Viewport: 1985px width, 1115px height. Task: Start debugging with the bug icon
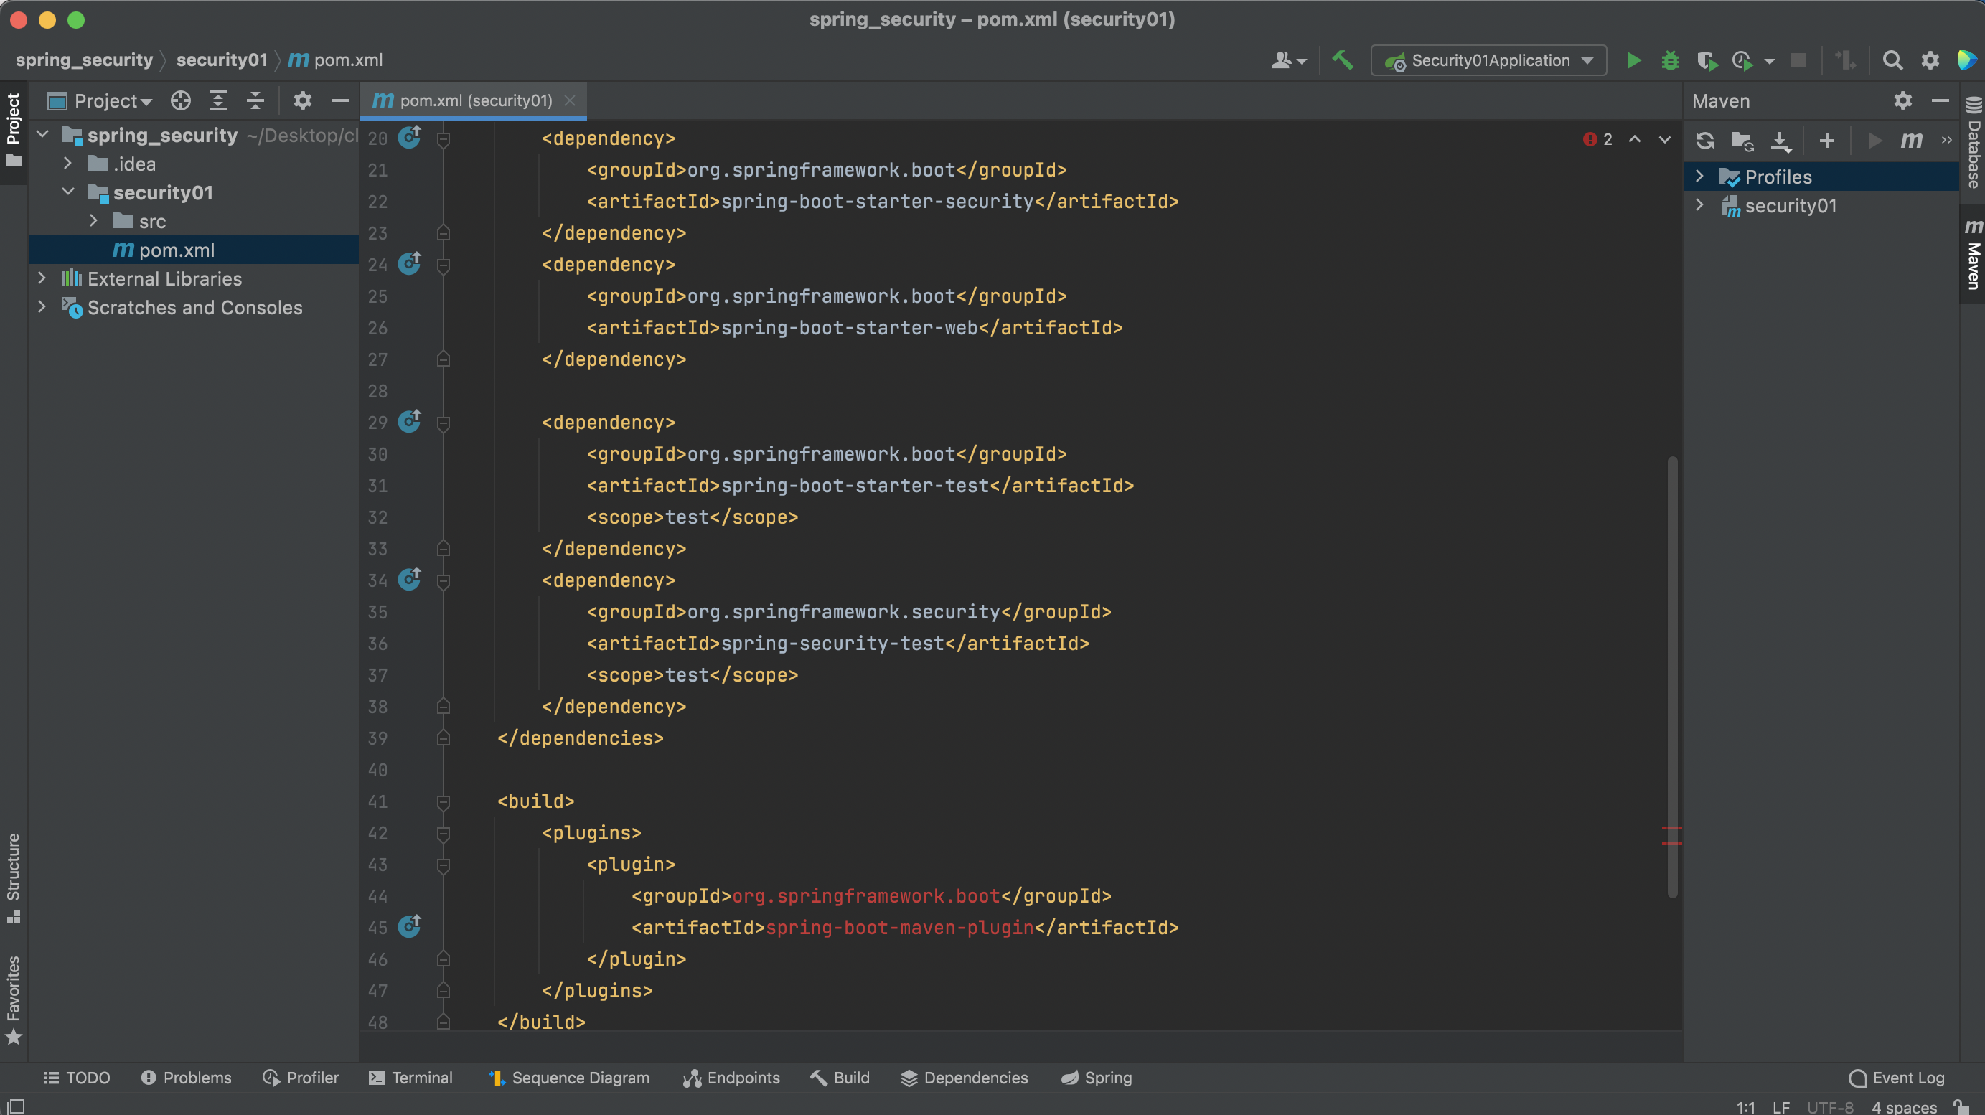pos(1670,60)
